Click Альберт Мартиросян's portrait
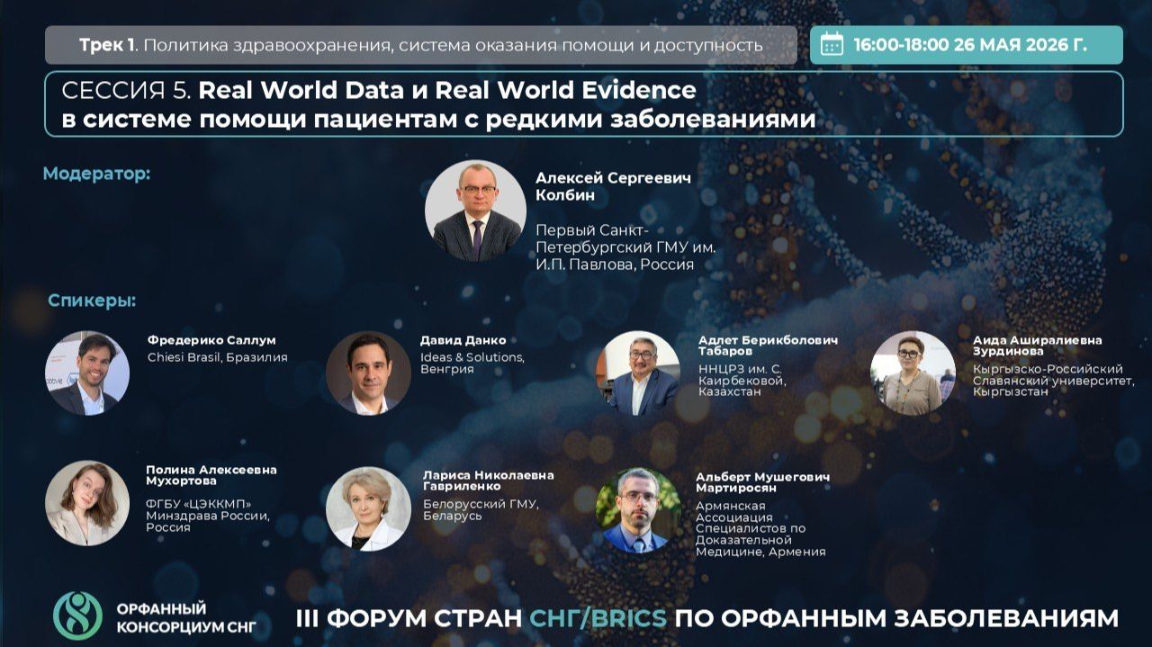Screen dimensions: 1152x647 [x=638, y=508]
